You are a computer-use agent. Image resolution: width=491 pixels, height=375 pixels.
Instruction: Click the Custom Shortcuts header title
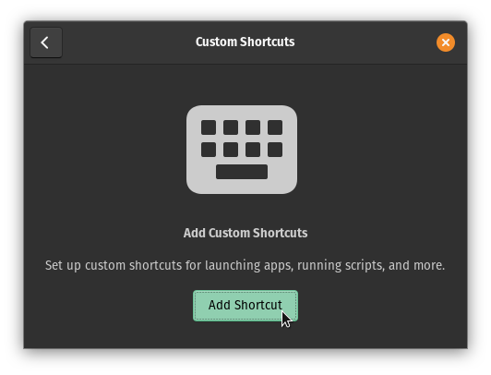[245, 42]
